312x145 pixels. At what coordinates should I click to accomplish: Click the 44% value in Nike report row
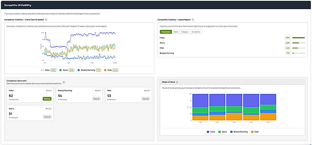click(x=288, y=48)
